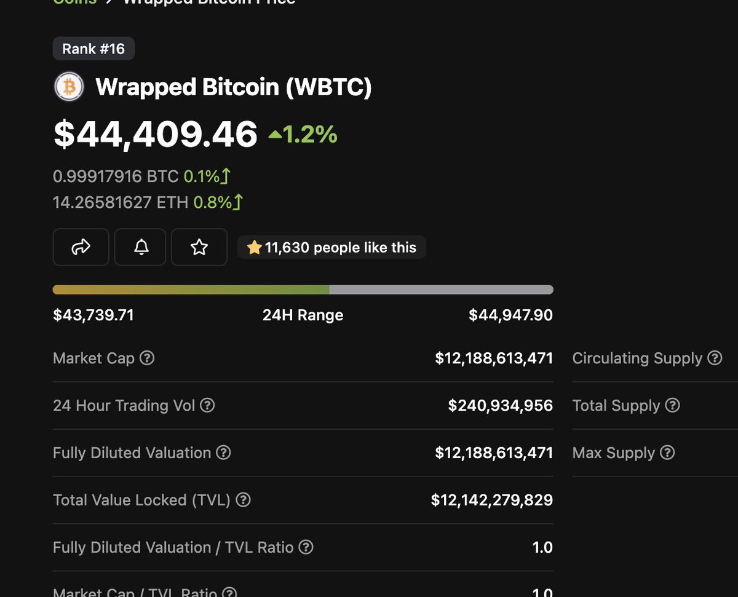Click the Market Cap value $12,188,613,471

(x=494, y=358)
